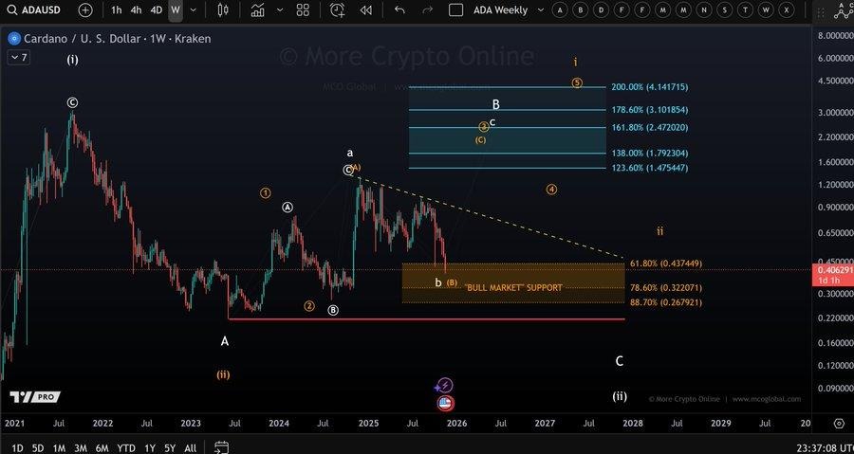Collapse the indicator legend showing 7
854x454 pixels.
click(x=17, y=57)
